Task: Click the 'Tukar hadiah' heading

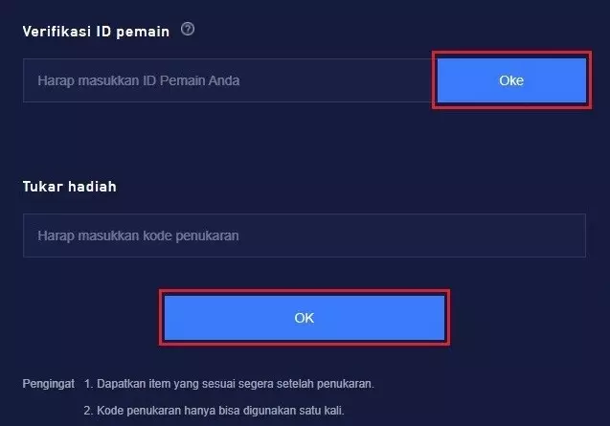Action: coord(69,187)
